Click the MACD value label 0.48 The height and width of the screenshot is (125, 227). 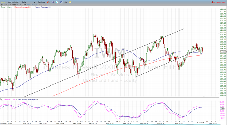pyautogui.click(x=222, y=108)
